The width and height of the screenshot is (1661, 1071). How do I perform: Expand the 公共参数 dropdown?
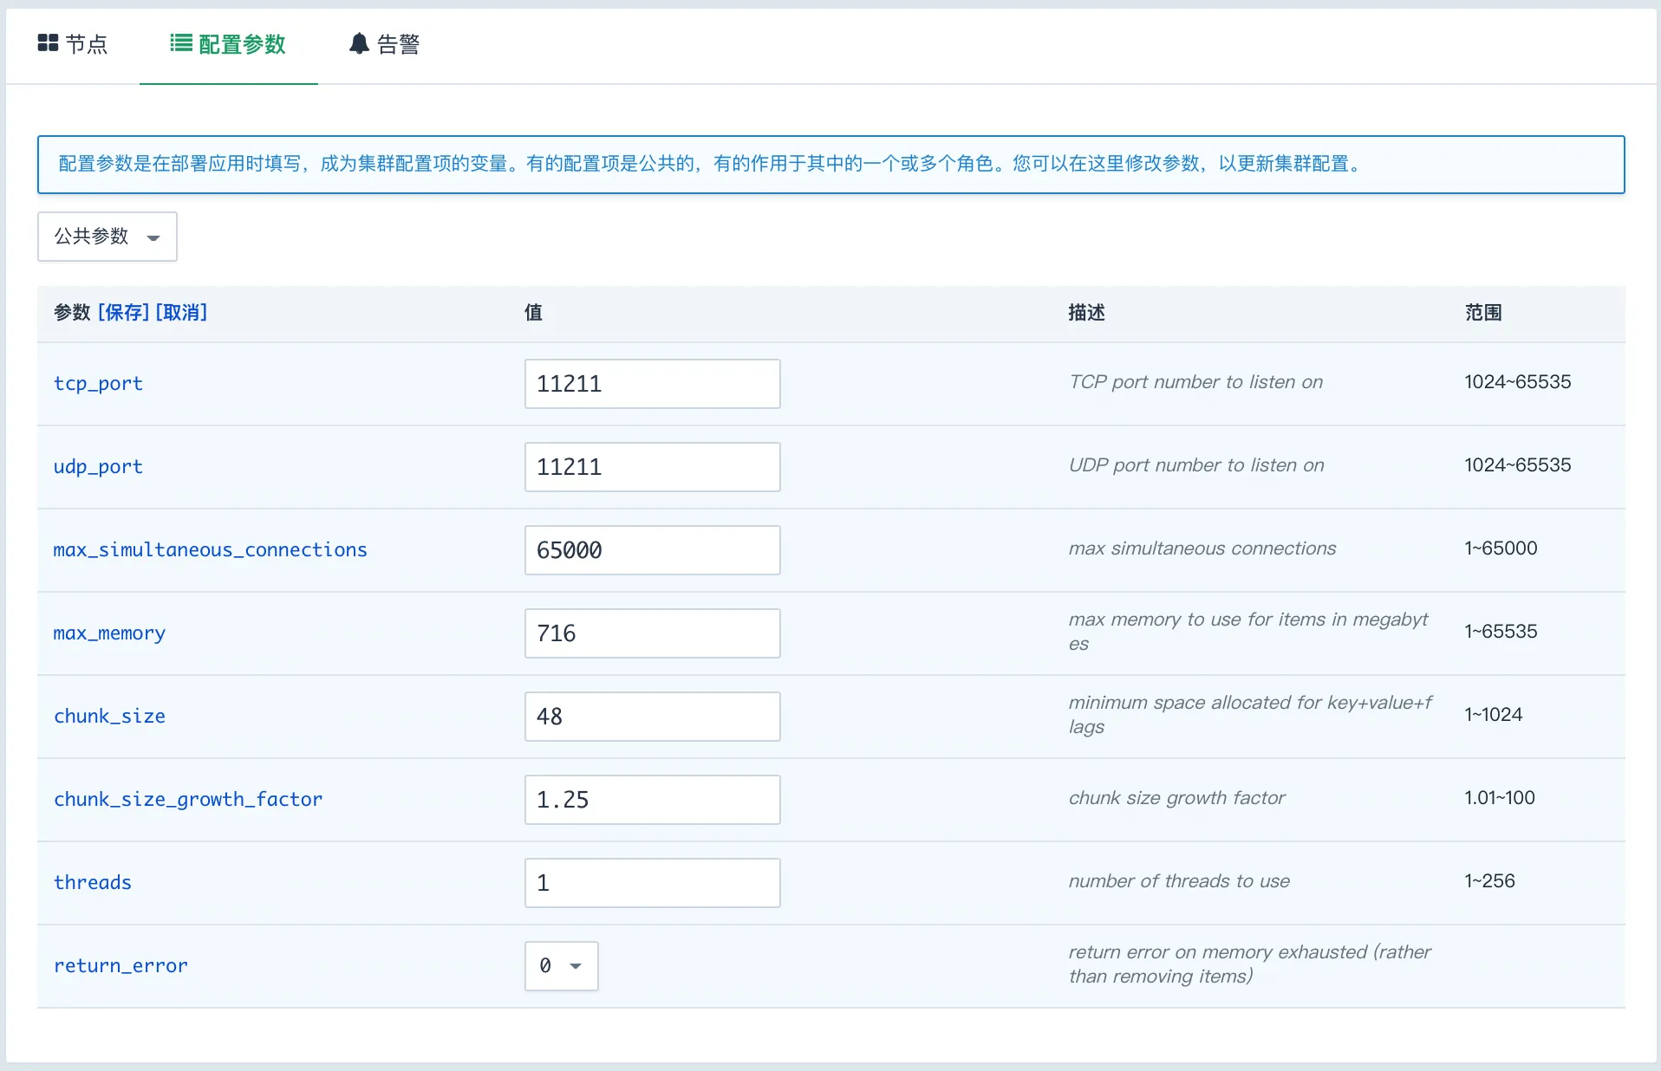point(107,237)
